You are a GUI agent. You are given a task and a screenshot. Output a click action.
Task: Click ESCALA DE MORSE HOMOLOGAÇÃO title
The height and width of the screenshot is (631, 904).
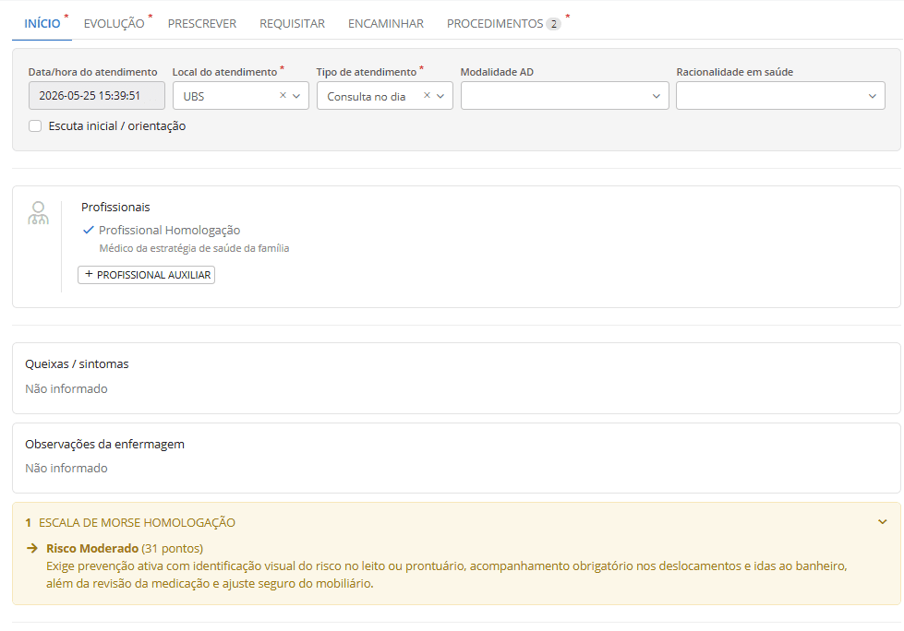point(138,523)
